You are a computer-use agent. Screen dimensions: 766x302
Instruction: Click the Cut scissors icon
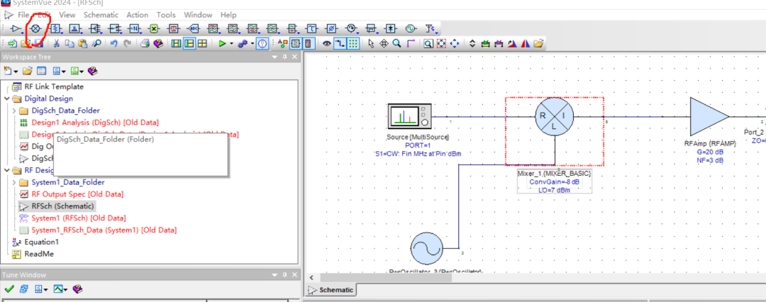click(x=56, y=43)
